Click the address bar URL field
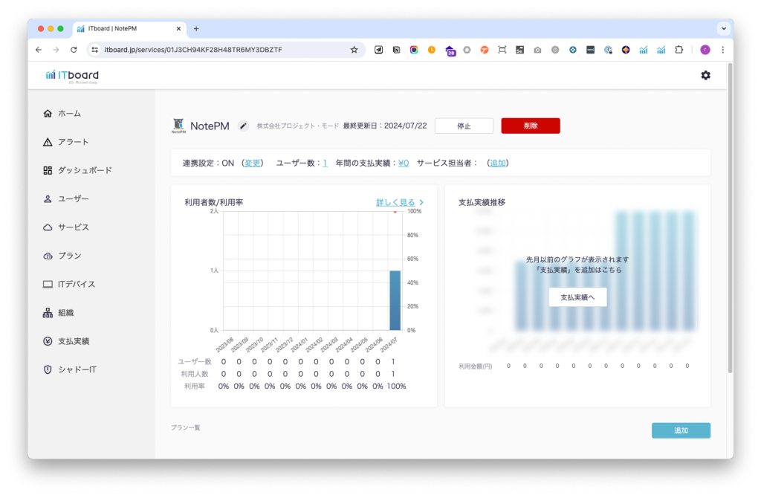This screenshot has height=495, width=761. [x=223, y=50]
